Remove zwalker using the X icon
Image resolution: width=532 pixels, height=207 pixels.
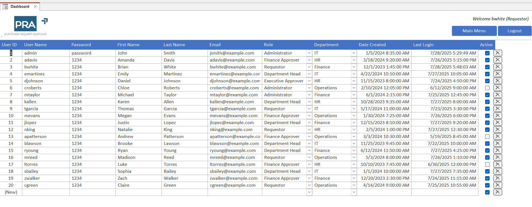coord(498,178)
